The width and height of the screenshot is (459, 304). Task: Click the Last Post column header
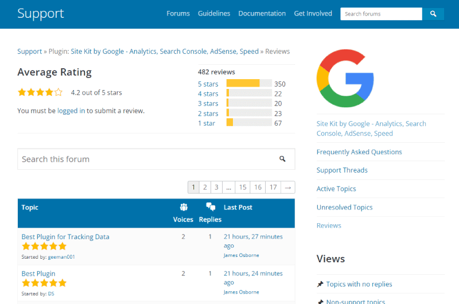[x=238, y=208]
